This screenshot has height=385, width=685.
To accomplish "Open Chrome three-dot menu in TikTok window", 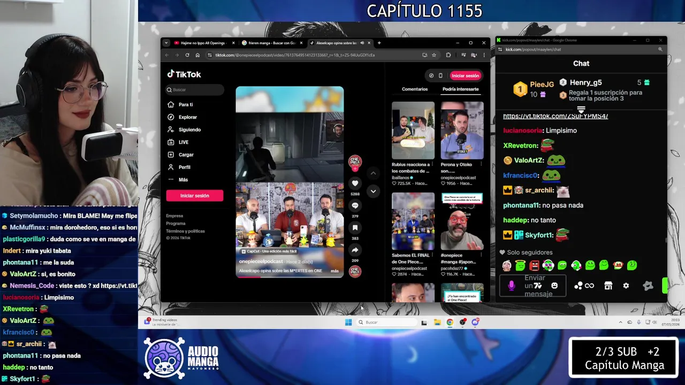I will coord(484,55).
